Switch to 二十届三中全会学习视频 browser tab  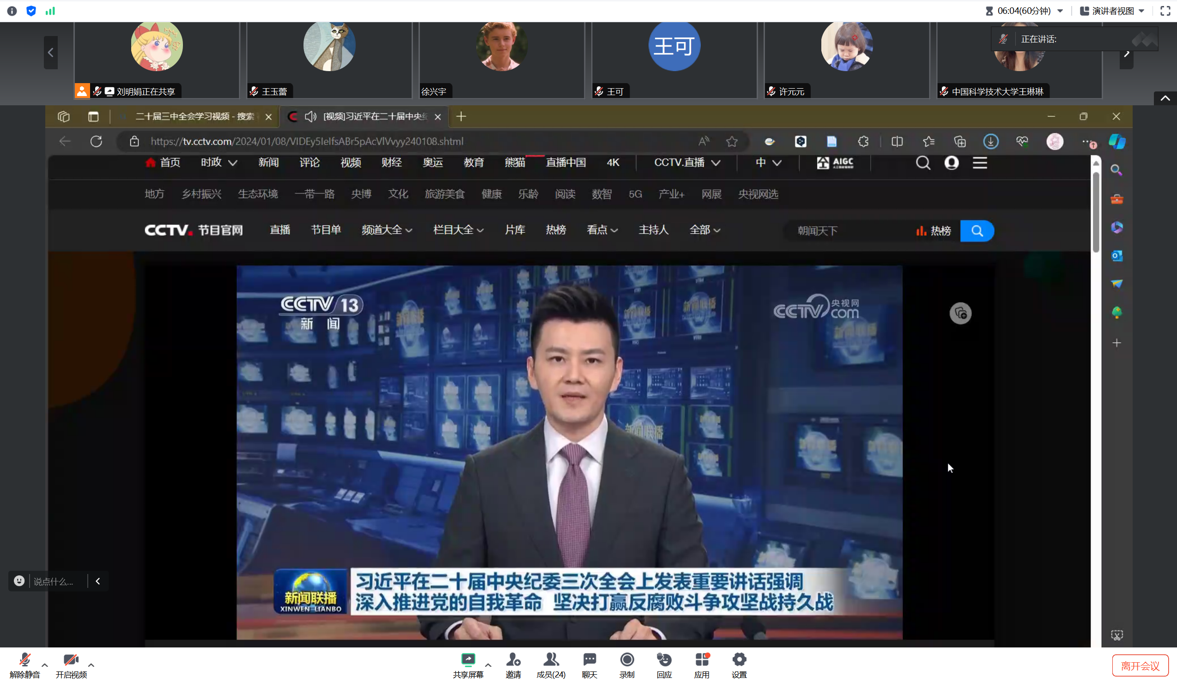click(195, 116)
